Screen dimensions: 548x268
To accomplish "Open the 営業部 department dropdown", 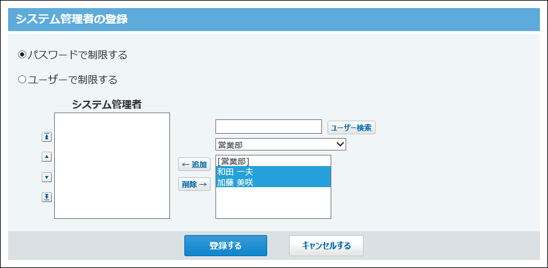I will pyautogui.click(x=281, y=144).
